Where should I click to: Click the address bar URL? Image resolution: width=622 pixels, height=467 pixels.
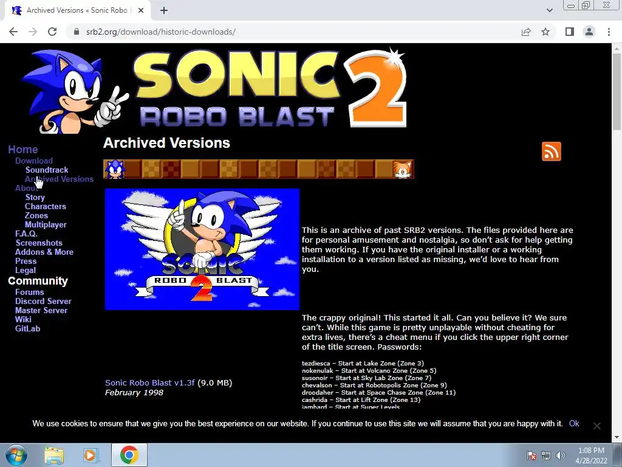pos(160,32)
